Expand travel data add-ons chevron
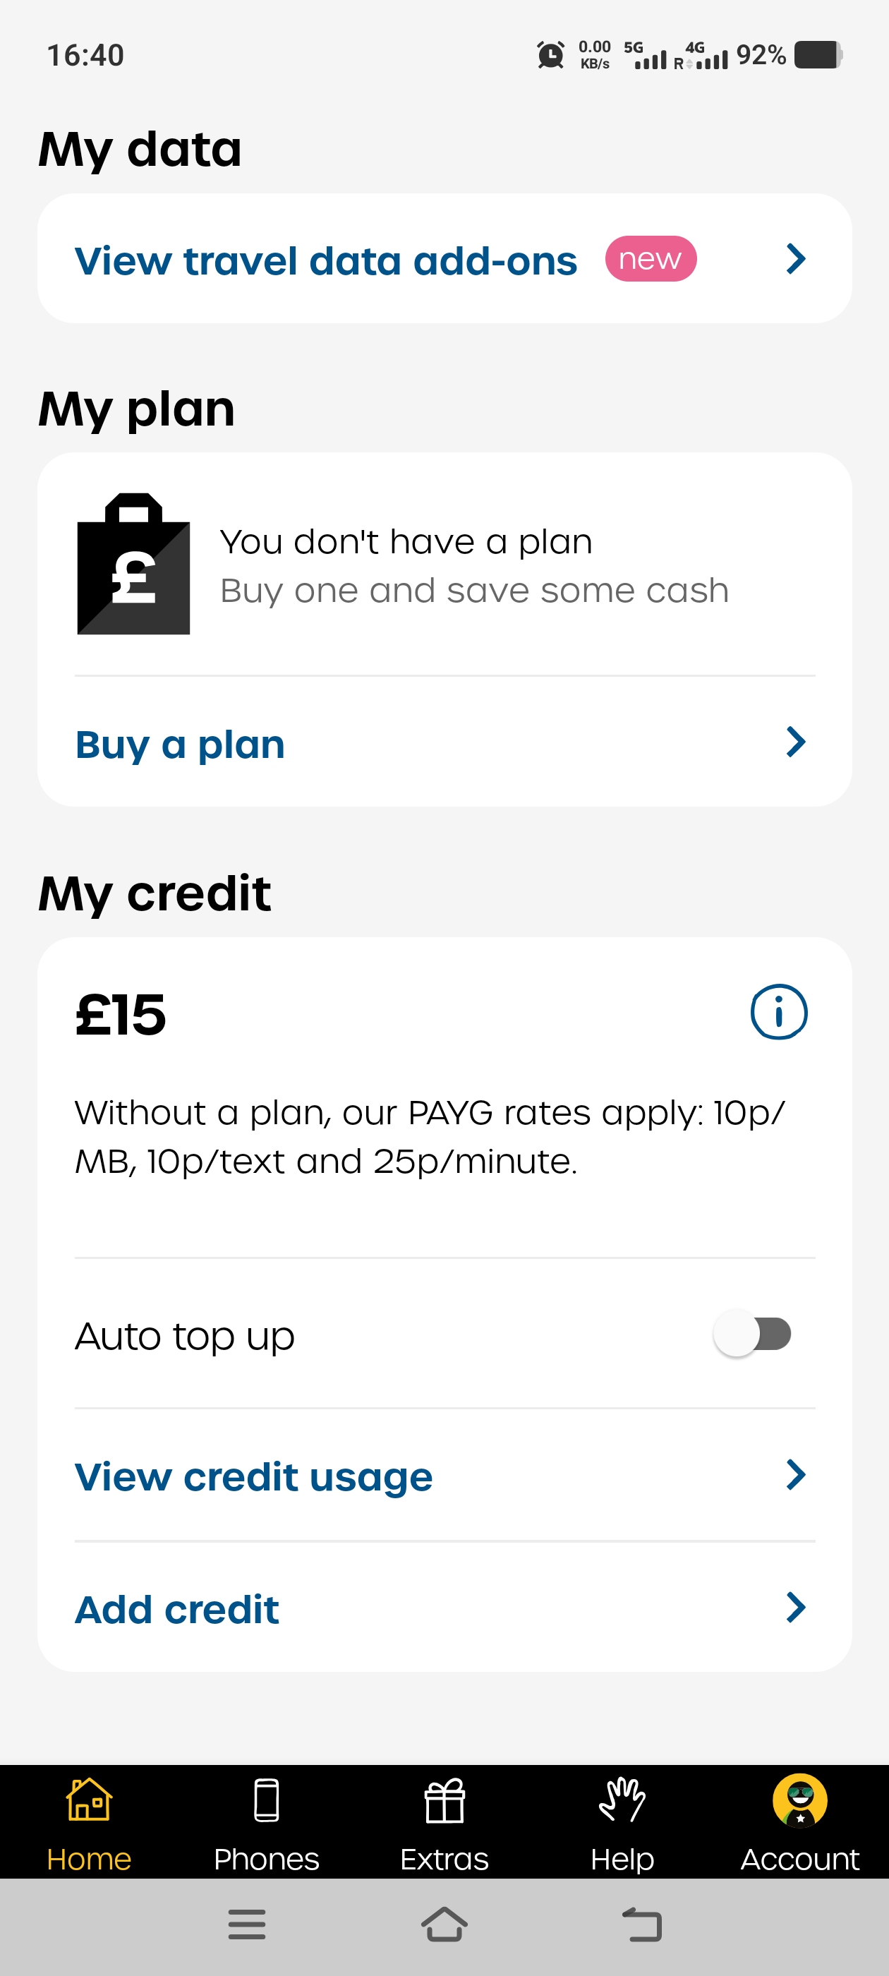Image resolution: width=889 pixels, height=1976 pixels. [795, 259]
